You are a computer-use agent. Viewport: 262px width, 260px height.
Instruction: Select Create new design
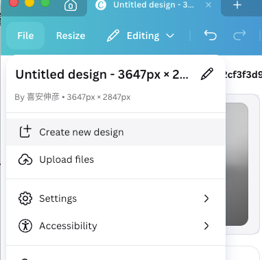116,132
